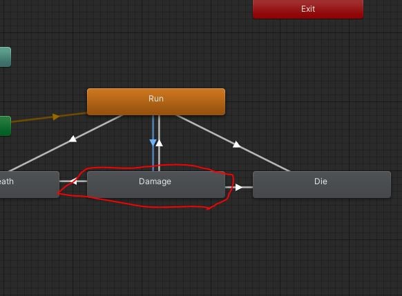Select the teal Any State node at left edge
Image resolution: width=402 pixels, height=296 pixels.
(5, 57)
